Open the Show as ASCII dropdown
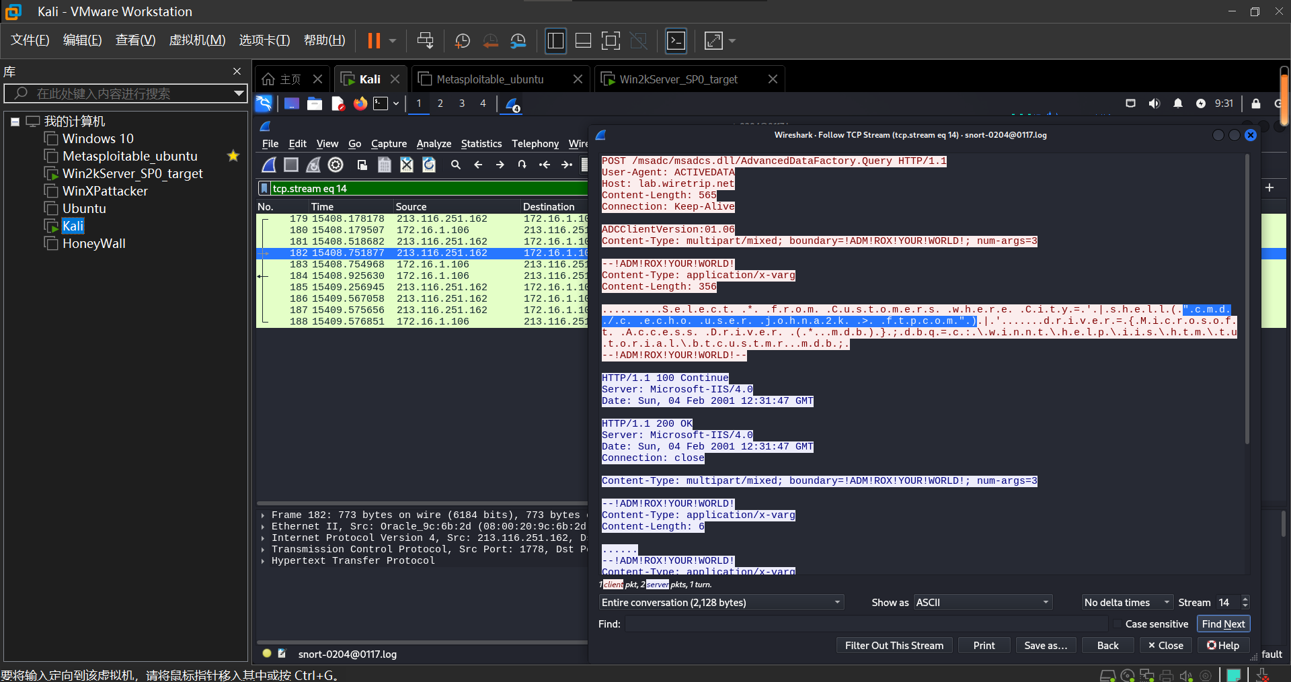 pyautogui.click(x=982, y=603)
